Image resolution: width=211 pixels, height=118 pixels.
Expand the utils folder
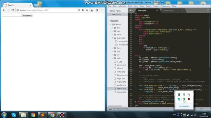112,58
